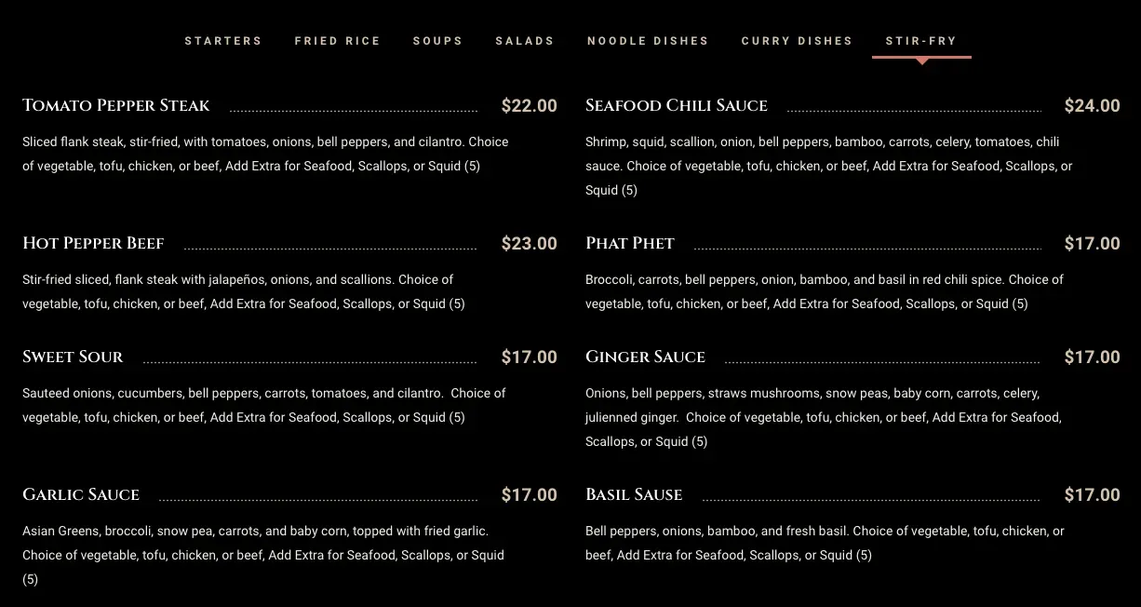Select the Tomato Pepper Steak title
Screen dimensions: 1141x607
tap(116, 105)
